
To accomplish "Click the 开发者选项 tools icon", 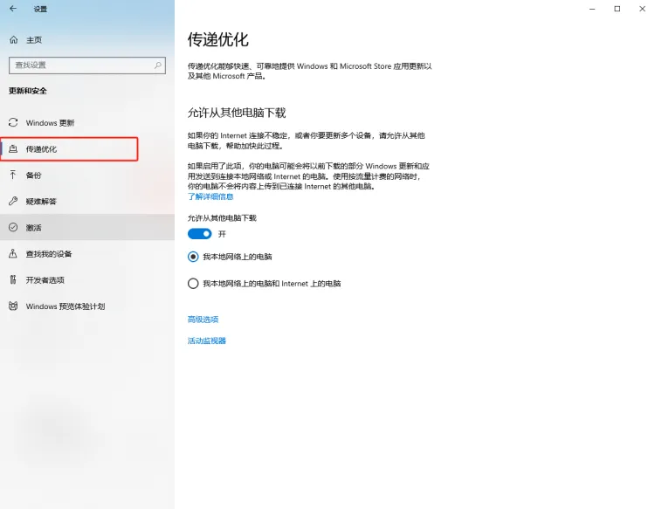I will point(13,279).
